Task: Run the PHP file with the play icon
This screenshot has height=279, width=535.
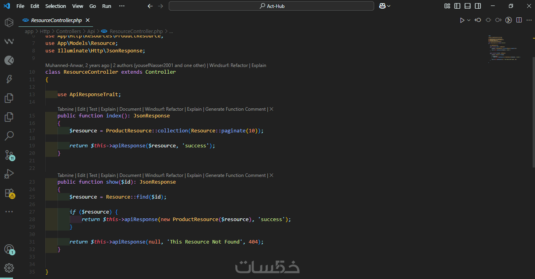Action: 462,20
